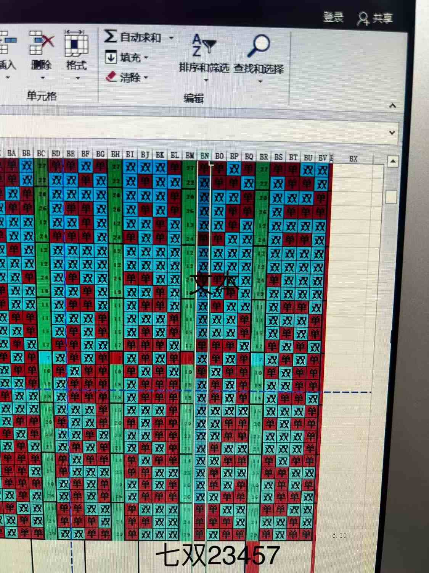This screenshot has height=573, width=429.
Task: Click the 共享 share button
Action: point(382,18)
